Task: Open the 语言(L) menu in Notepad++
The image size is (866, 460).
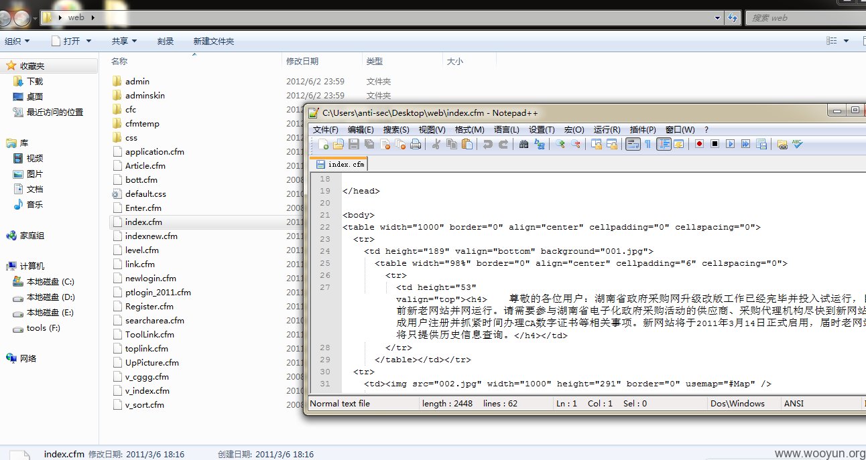Action: [506, 130]
